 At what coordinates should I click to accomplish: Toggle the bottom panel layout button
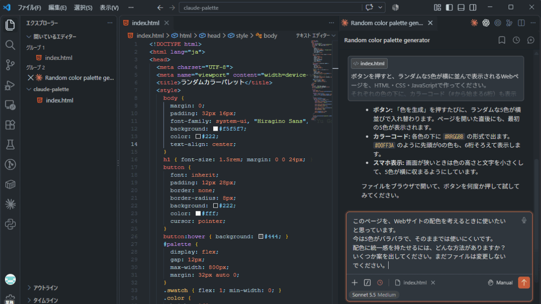[x=461, y=8]
